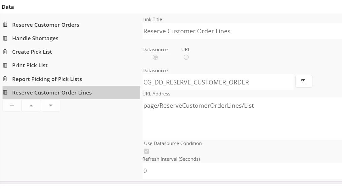Select the Datasource radio button
Viewport: 342px width, 189px height.
tap(155, 57)
